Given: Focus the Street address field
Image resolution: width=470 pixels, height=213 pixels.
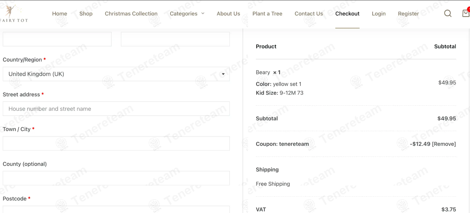Looking at the screenshot, I should tap(116, 109).
